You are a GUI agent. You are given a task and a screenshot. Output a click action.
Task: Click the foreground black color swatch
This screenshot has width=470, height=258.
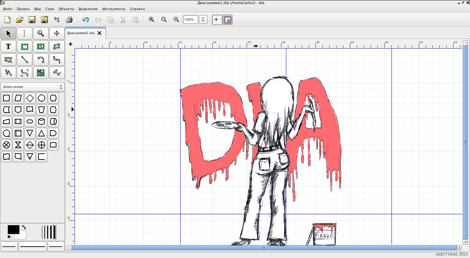13,229
